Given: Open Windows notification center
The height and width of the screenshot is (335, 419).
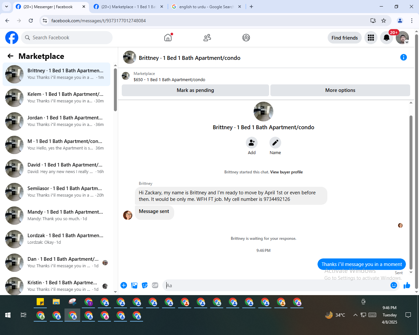Looking at the screenshot, I should pyautogui.click(x=408, y=315).
